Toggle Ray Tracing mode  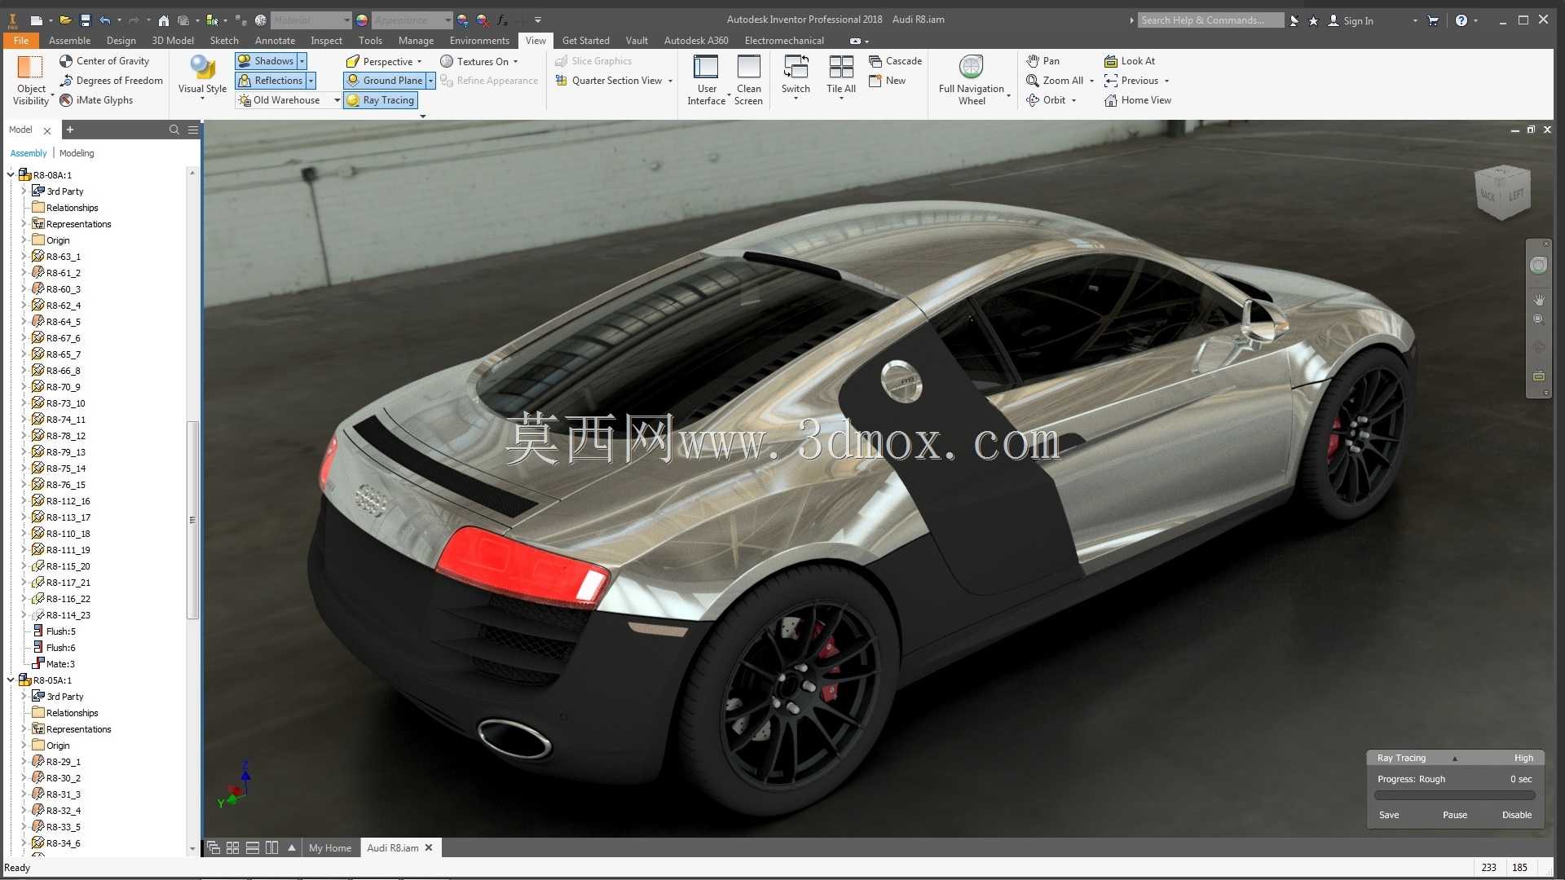click(x=381, y=100)
